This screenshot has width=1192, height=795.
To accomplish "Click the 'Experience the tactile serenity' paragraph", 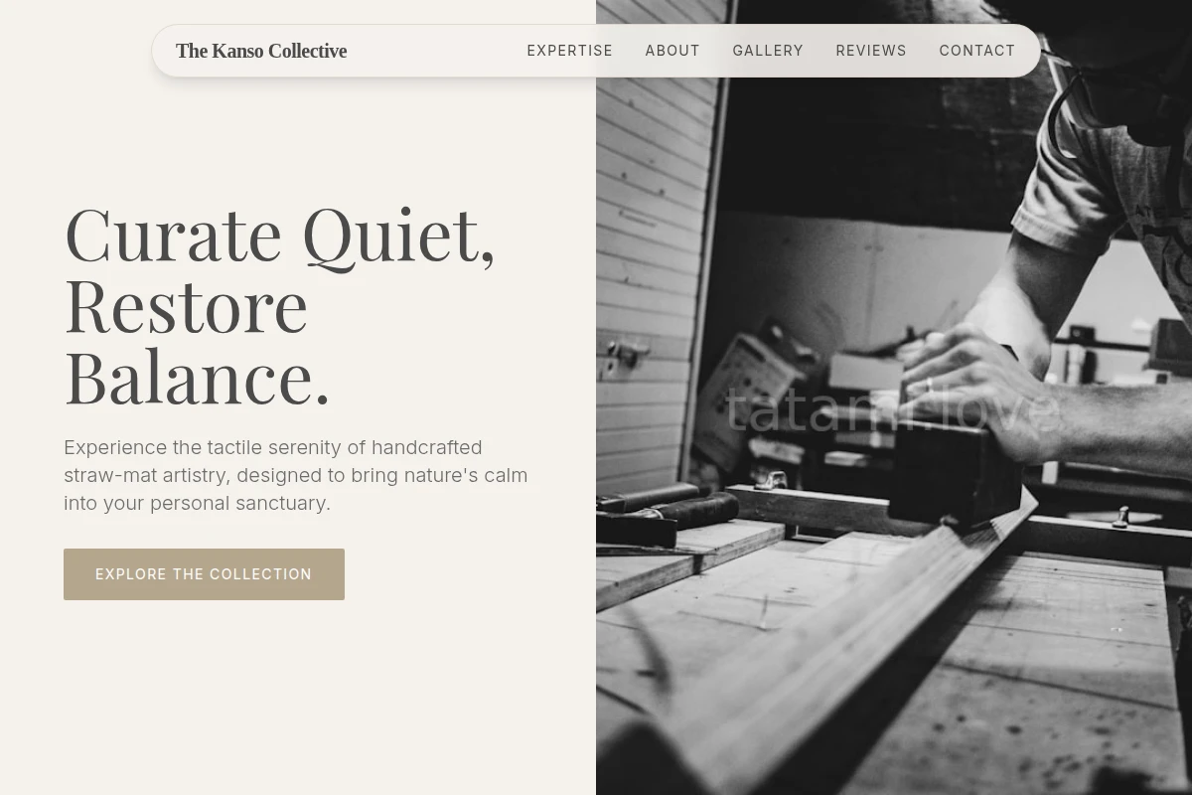I will 296,475.
